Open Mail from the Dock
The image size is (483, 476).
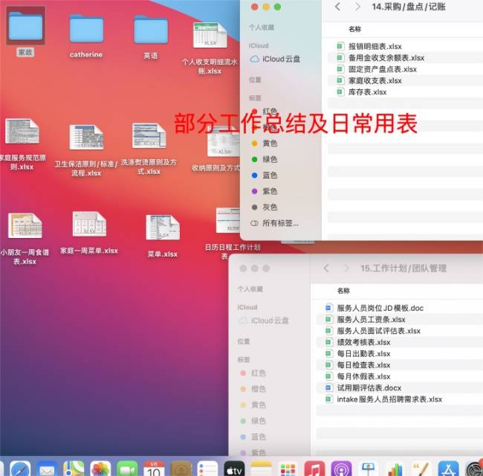tap(47, 469)
